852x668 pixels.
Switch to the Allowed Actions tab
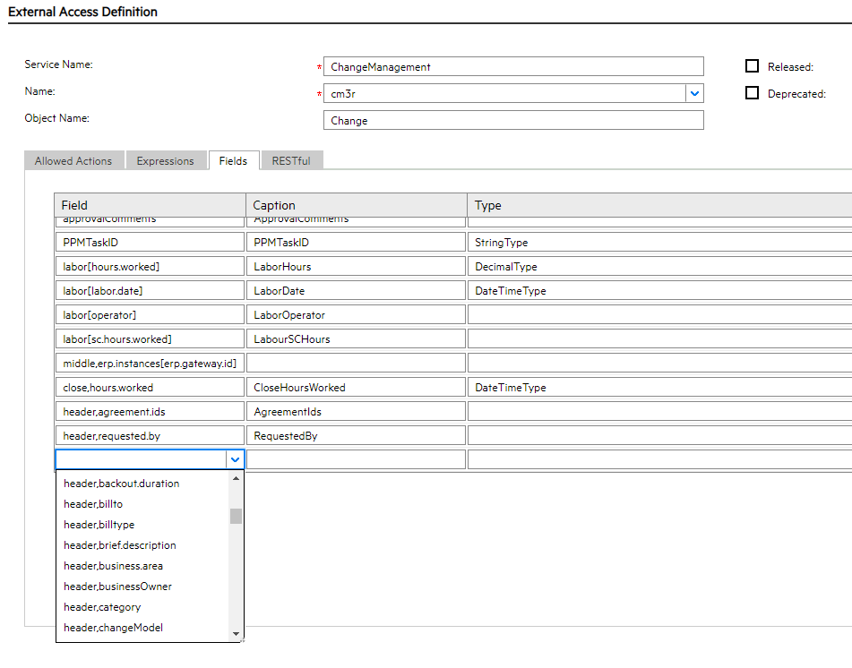(x=73, y=161)
